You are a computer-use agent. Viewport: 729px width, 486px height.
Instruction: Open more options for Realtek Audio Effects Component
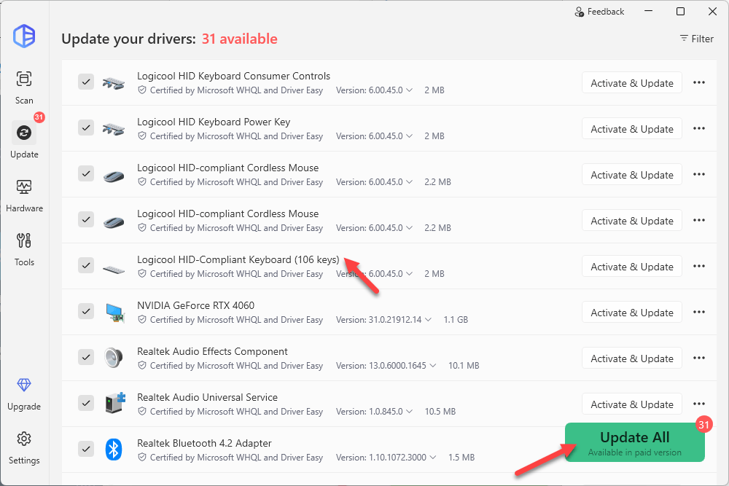[698, 358]
